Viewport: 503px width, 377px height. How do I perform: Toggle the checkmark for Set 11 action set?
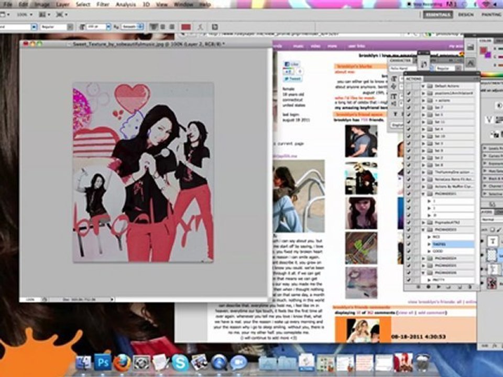point(409,122)
